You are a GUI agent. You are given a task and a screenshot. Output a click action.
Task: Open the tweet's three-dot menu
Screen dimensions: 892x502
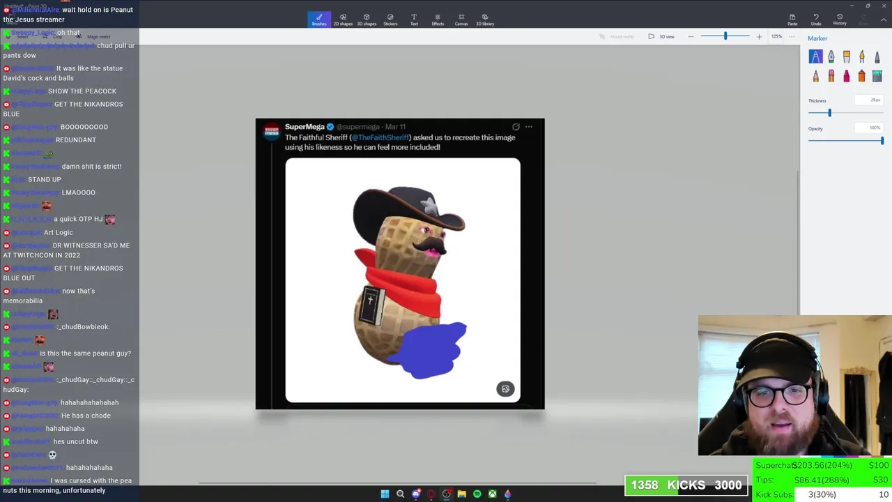pos(529,127)
